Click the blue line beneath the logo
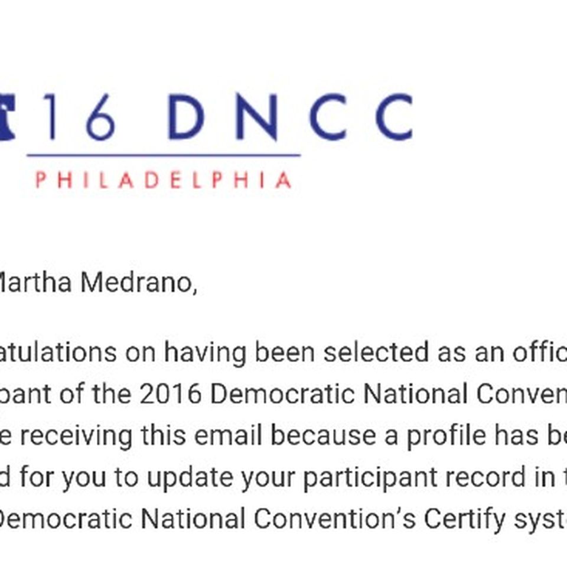The width and height of the screenshot is (567, 567). tap(164, 155)
